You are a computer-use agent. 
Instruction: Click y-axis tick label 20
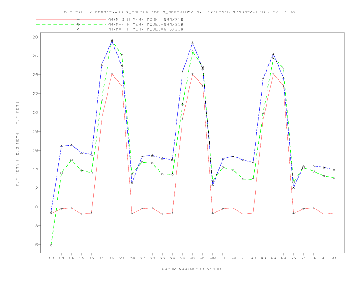click(x=35, y=112)
